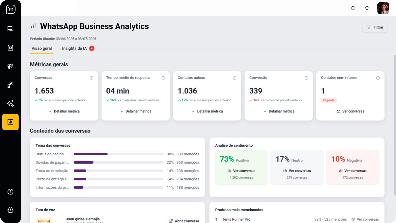Expand Detalhar métrica under Tempo médio de resposta

pyautogui.click(x=135, y=111)
